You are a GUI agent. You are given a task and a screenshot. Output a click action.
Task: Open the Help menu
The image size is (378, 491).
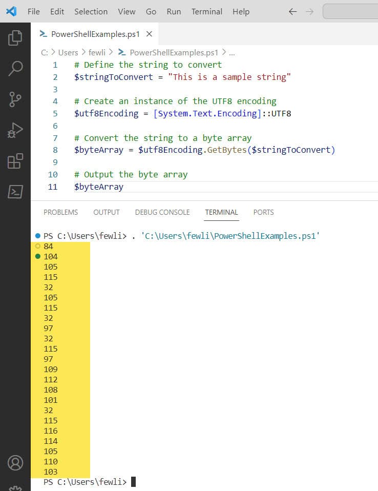click(241, 12)
